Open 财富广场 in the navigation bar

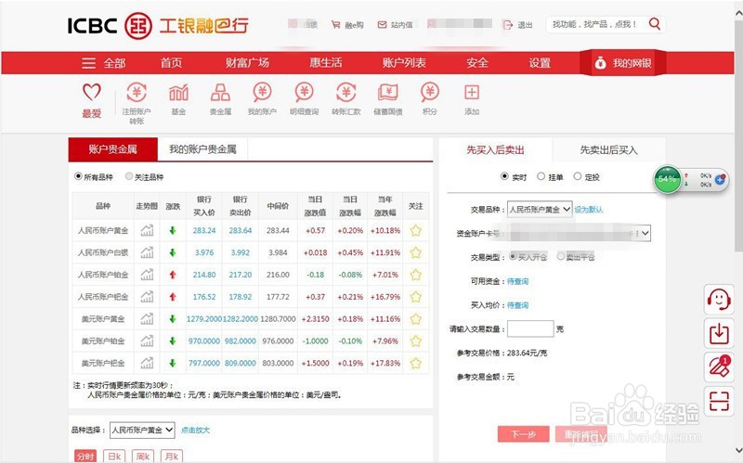pos(247,63)
